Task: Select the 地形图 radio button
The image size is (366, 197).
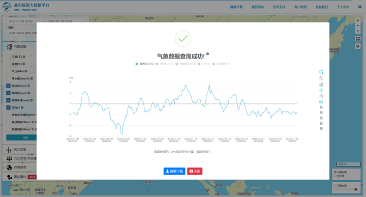Action: tap(335, 176)
